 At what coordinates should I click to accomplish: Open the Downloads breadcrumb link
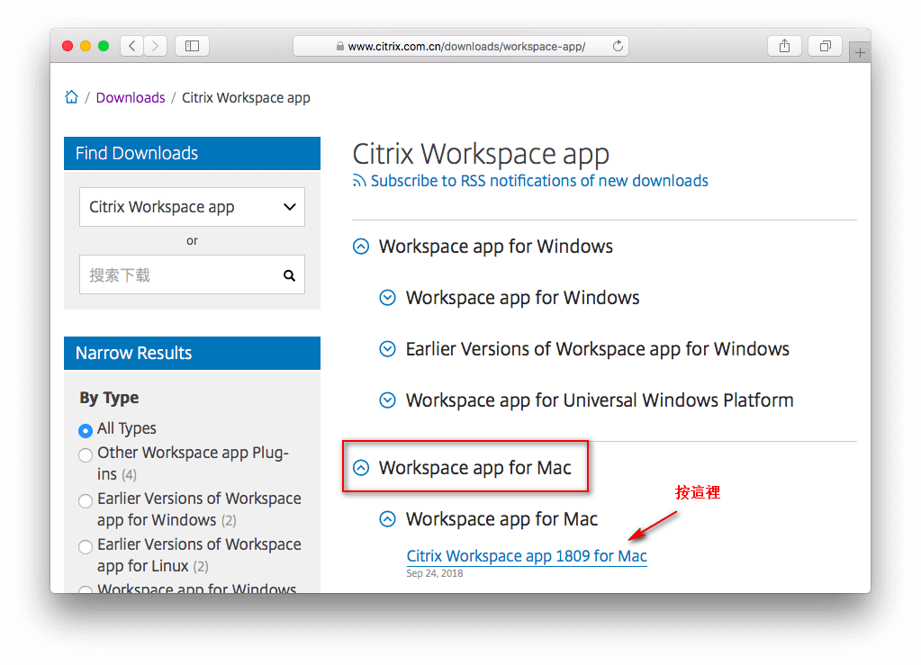(x=131, y=97)
